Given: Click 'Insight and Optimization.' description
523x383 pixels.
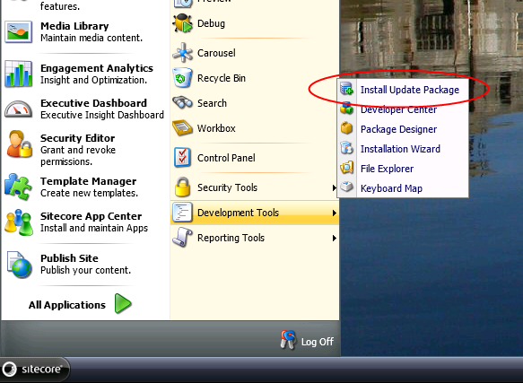Looking at the screenshot, I should pos(93,80).
